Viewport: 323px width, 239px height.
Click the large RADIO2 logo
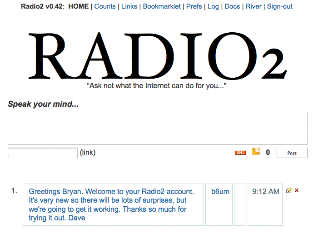(x=158, y=56)
